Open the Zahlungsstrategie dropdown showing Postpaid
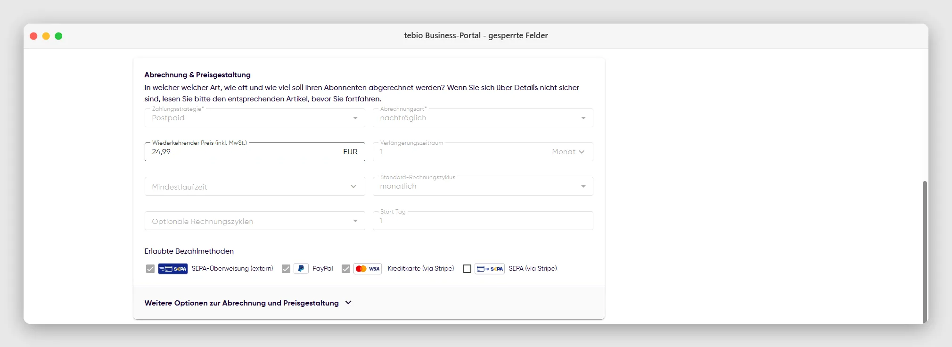Viewport: 952px width, 347px height. tap(255, 118)
